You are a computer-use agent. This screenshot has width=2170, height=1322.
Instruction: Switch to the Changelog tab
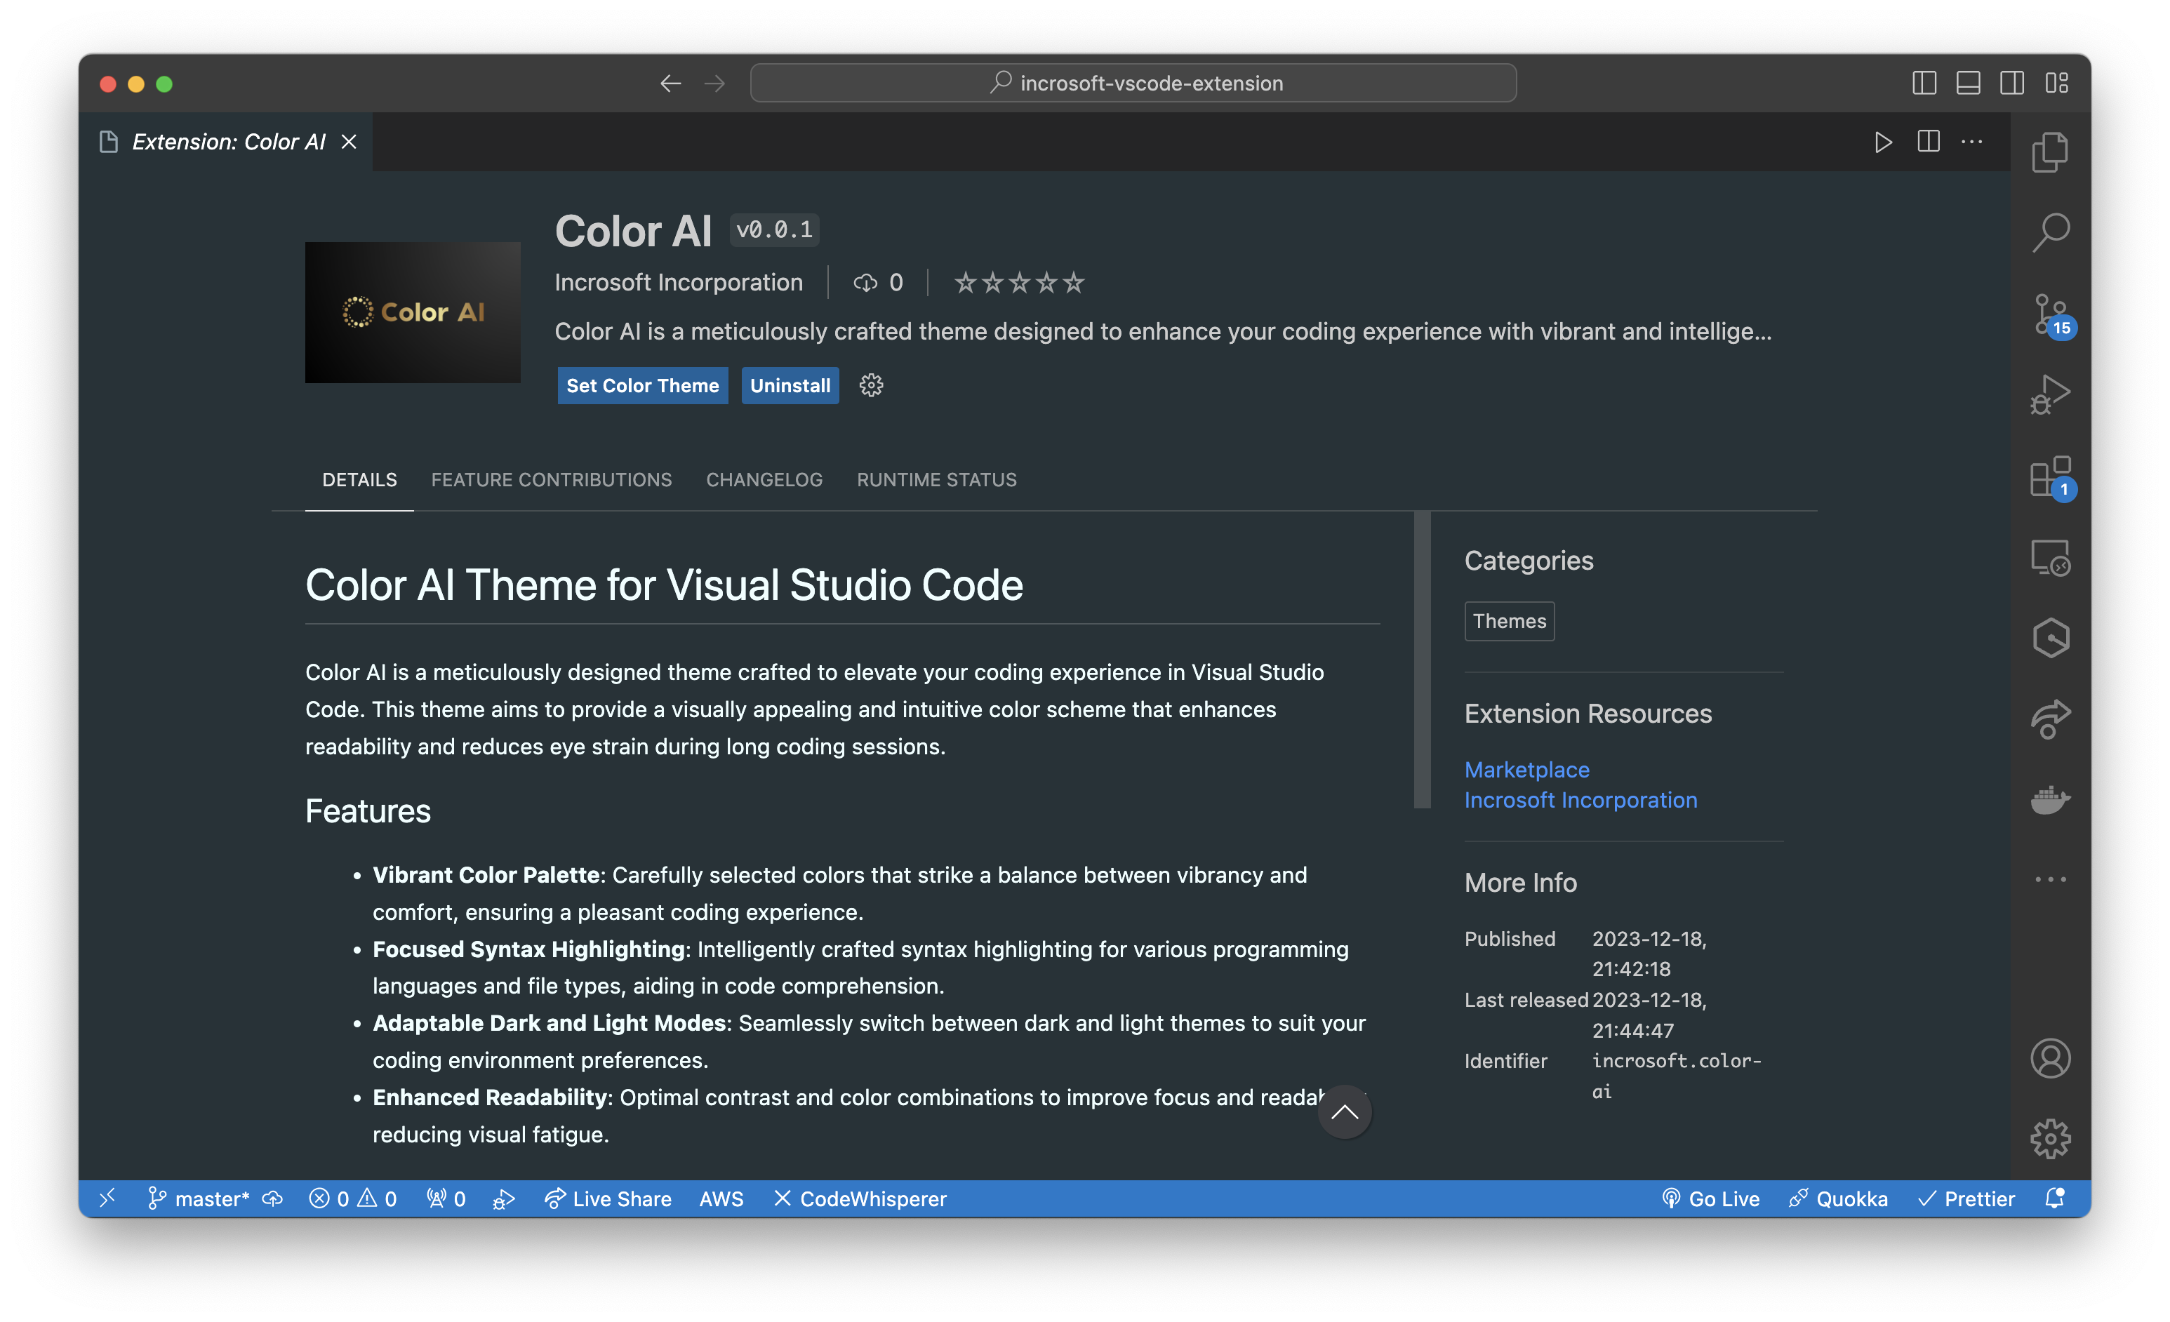[x=764, y=480]
